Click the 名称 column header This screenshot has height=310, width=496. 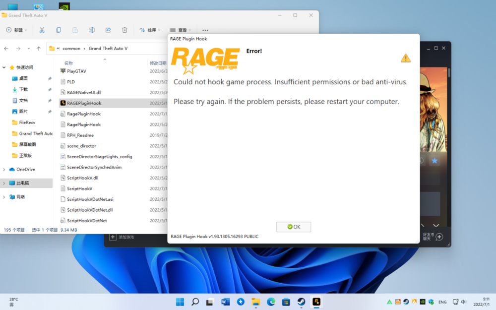[x=68, y=63]
